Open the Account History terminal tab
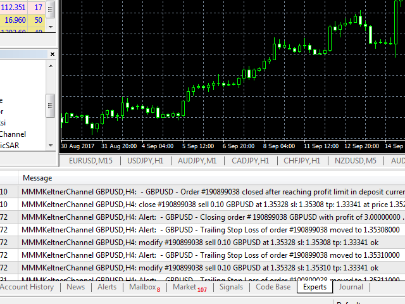The image size is (405, 304). 27,287
